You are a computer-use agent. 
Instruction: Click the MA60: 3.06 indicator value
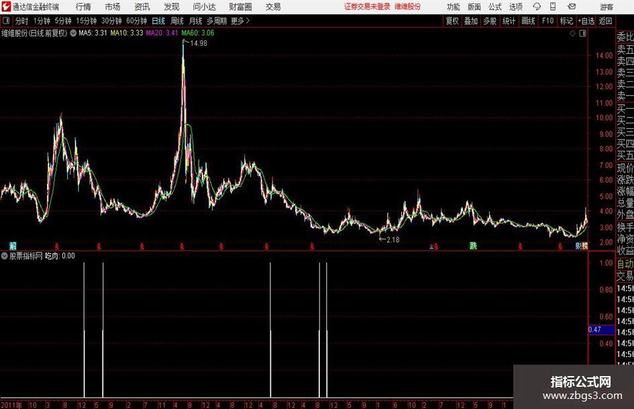click(198, 33)
